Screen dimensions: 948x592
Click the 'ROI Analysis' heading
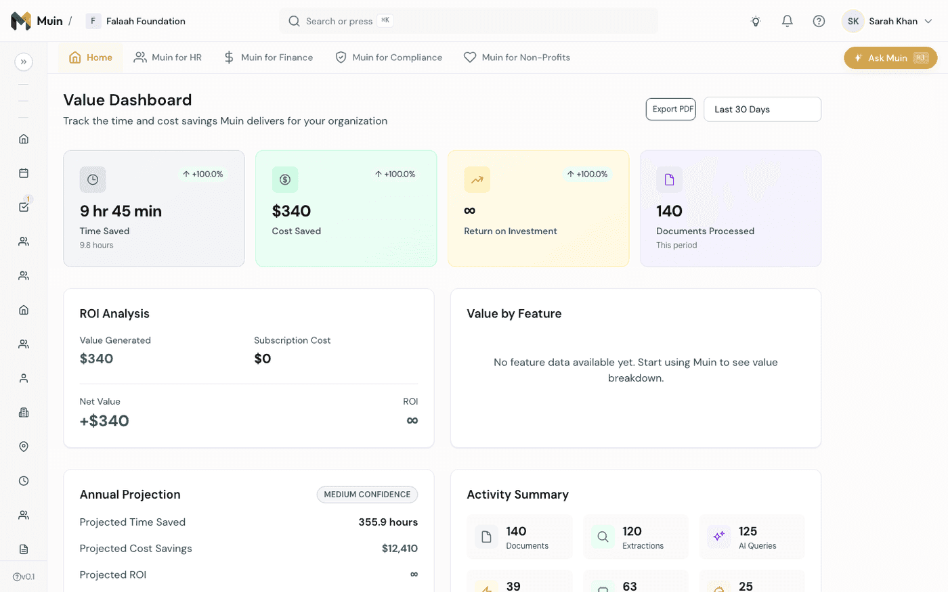(114, 313)
